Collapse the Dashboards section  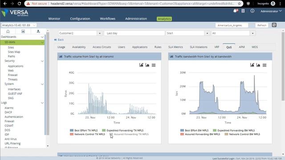[42, 37]
